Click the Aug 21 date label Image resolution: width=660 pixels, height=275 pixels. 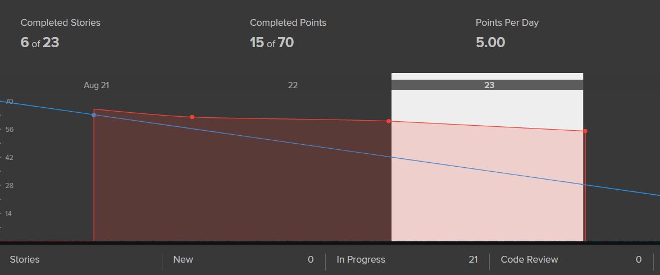[97, 85]
